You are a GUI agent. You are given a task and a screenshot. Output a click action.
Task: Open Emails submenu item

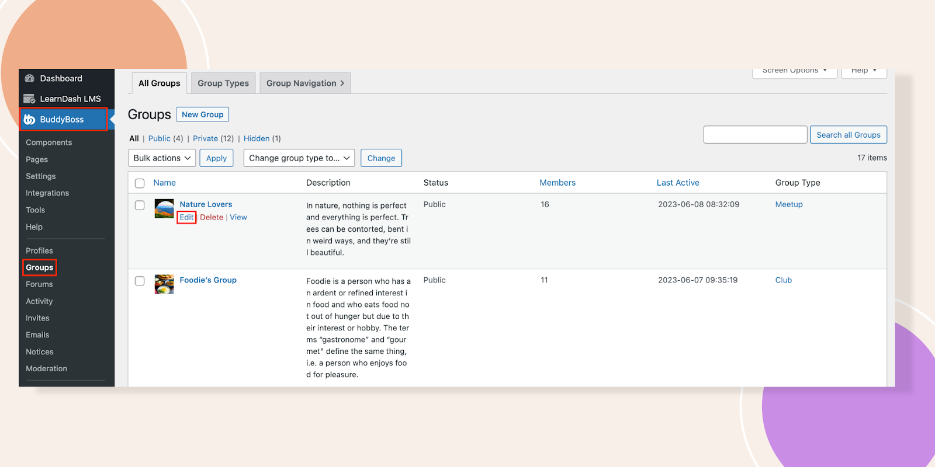(x=37, y=335)
